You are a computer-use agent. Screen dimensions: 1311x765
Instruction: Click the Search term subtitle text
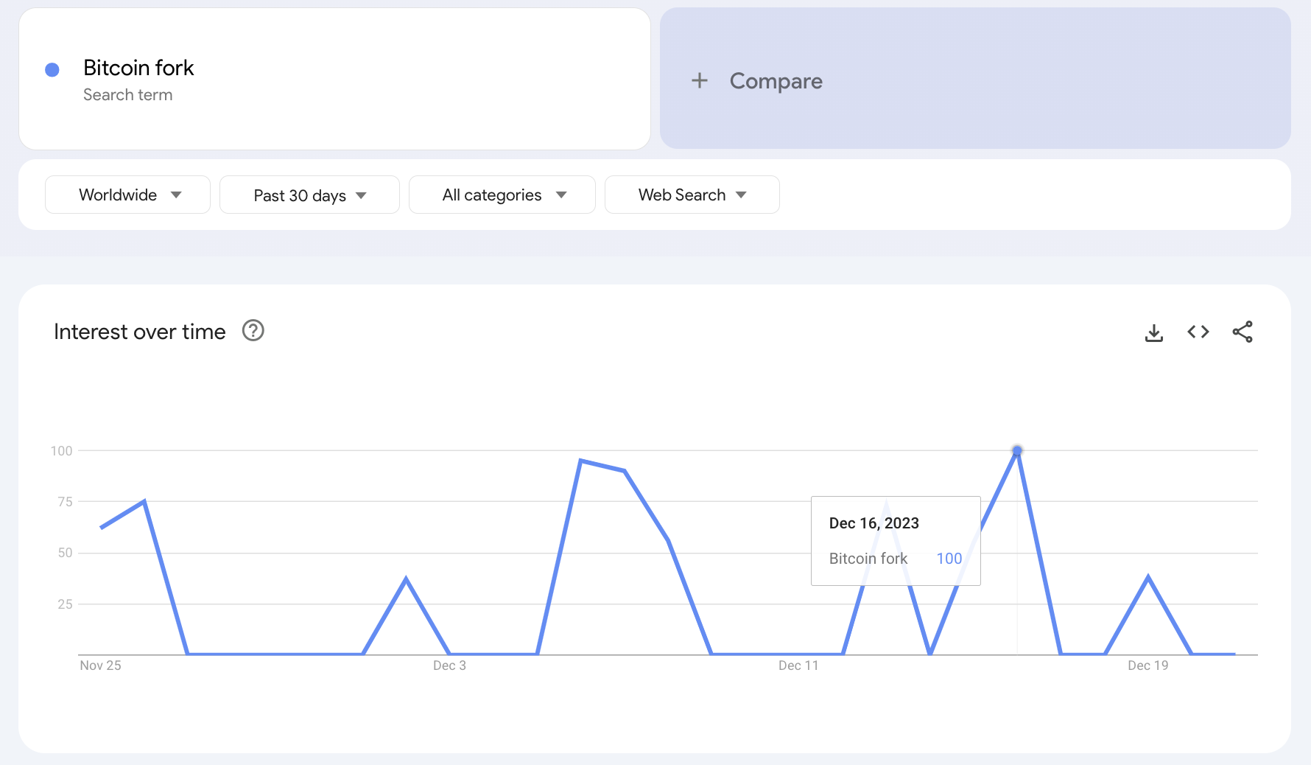pyautogui.click(x=128, y=95)
